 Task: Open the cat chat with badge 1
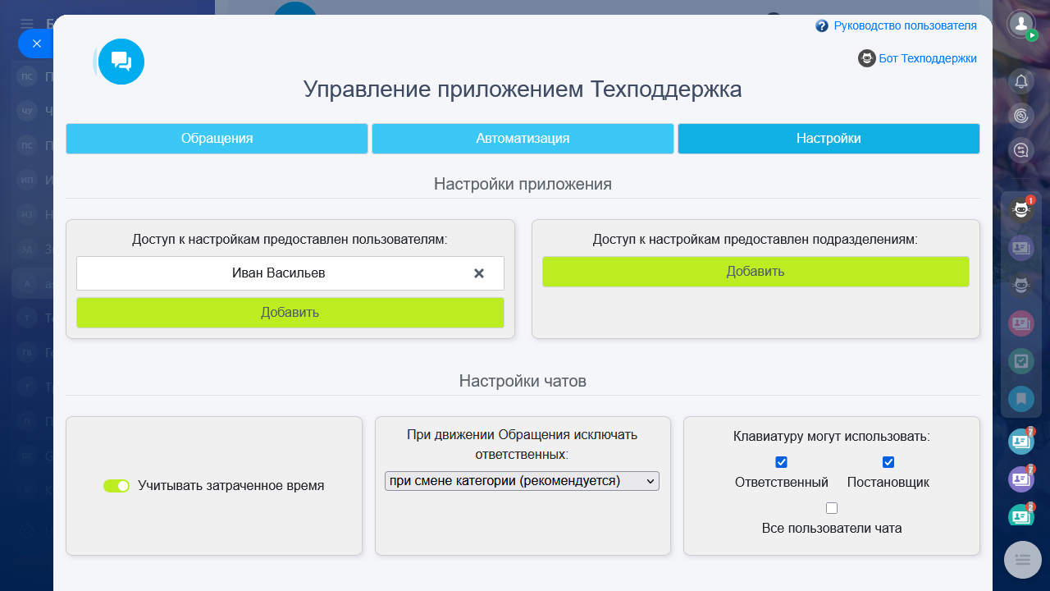[x=1021, y=210]
